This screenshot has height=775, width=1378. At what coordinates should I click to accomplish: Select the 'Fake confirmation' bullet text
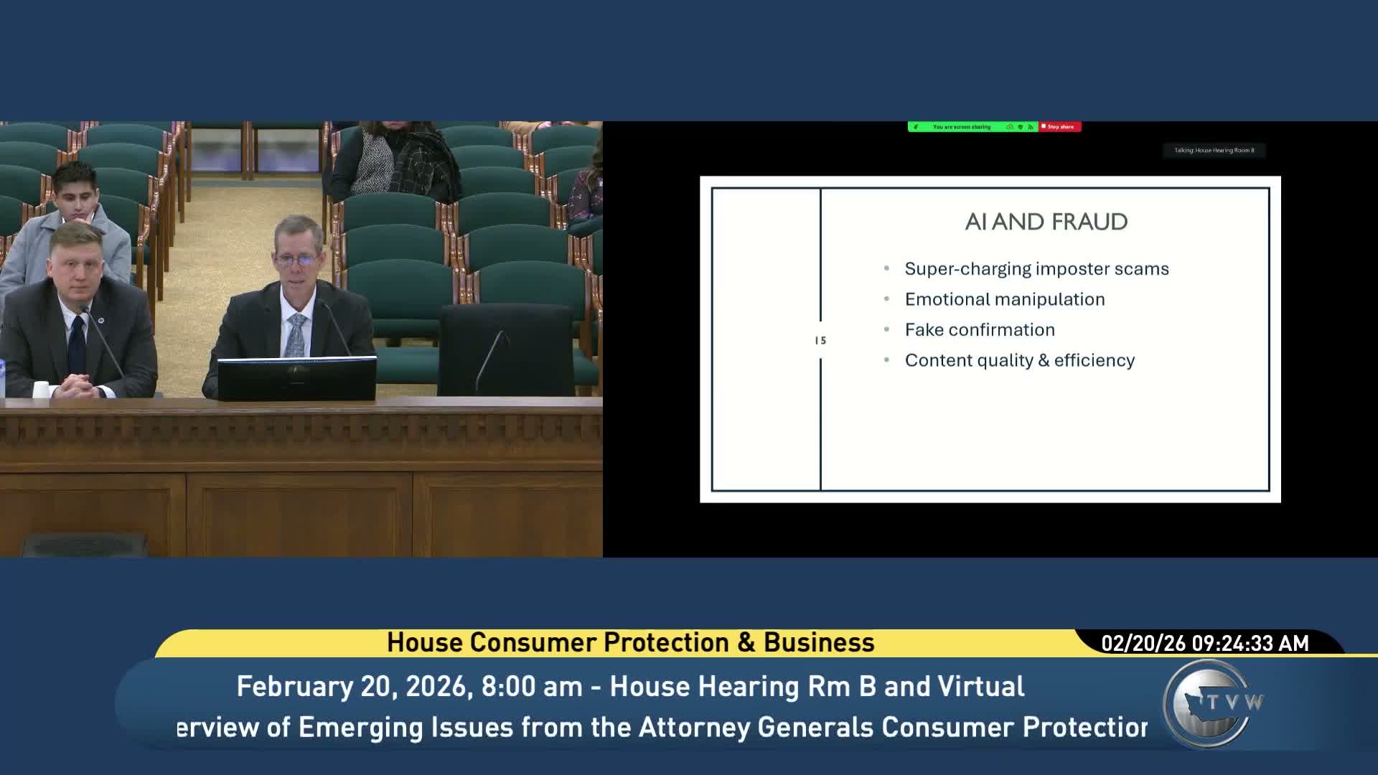(980, 330)
